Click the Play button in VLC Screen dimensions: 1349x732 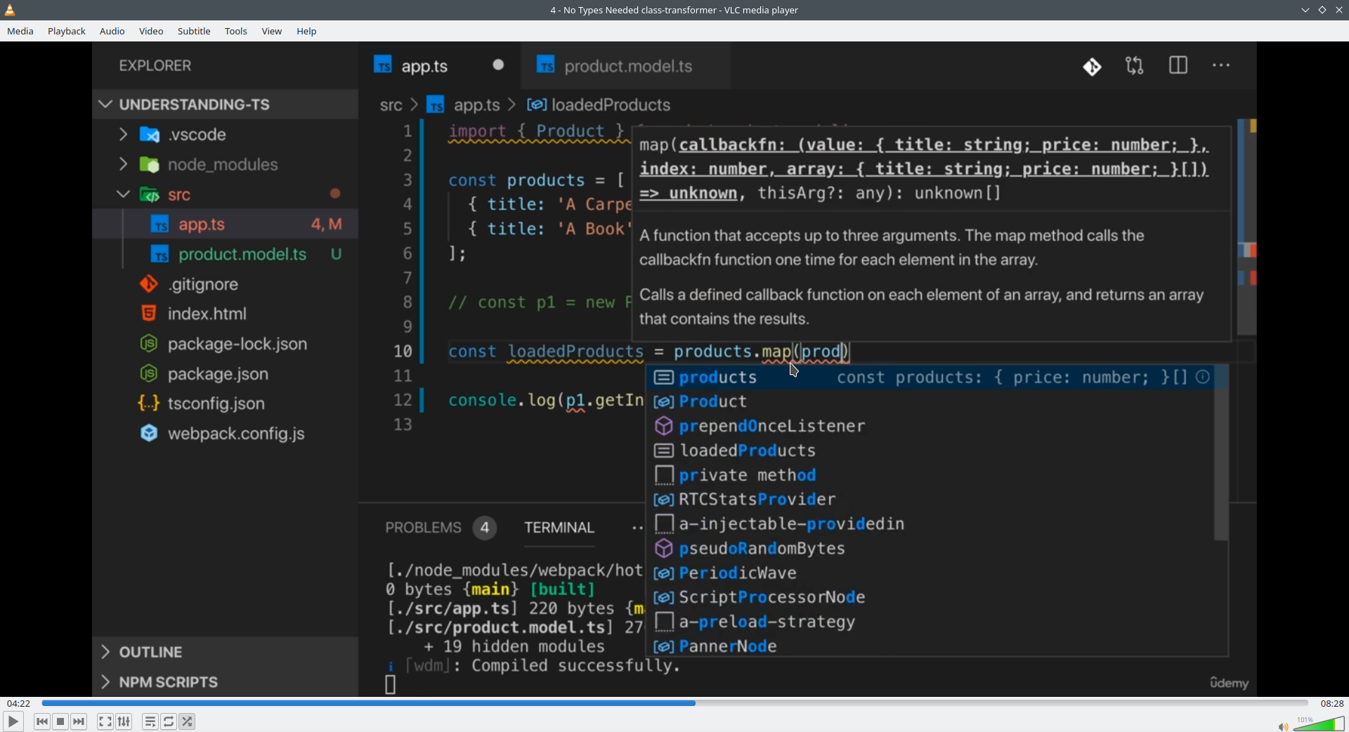(x=13, y=721)
